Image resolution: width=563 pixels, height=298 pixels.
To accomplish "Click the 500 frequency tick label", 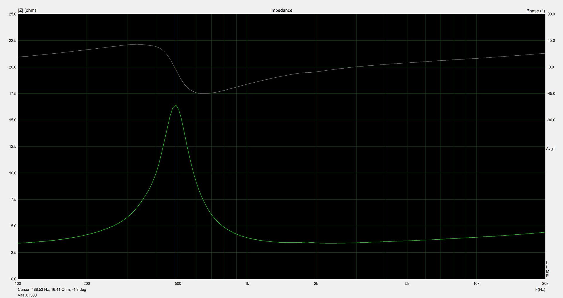I will tap(178, 284).
